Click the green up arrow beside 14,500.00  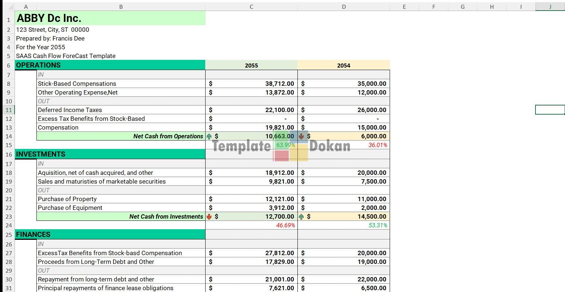pos(301,216)
